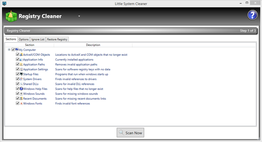Toggle the Application Paths checkbox

coord(17,64)
